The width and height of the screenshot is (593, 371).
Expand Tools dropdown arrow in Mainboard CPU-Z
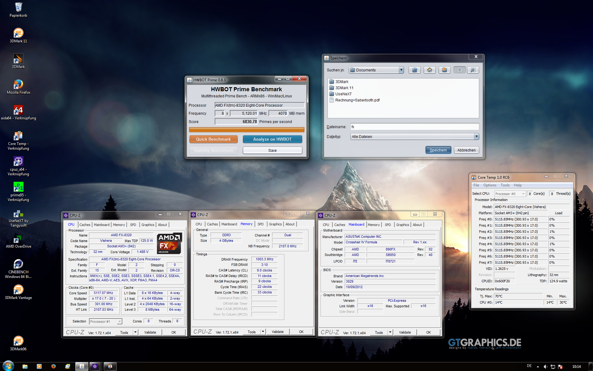point(390,332)
